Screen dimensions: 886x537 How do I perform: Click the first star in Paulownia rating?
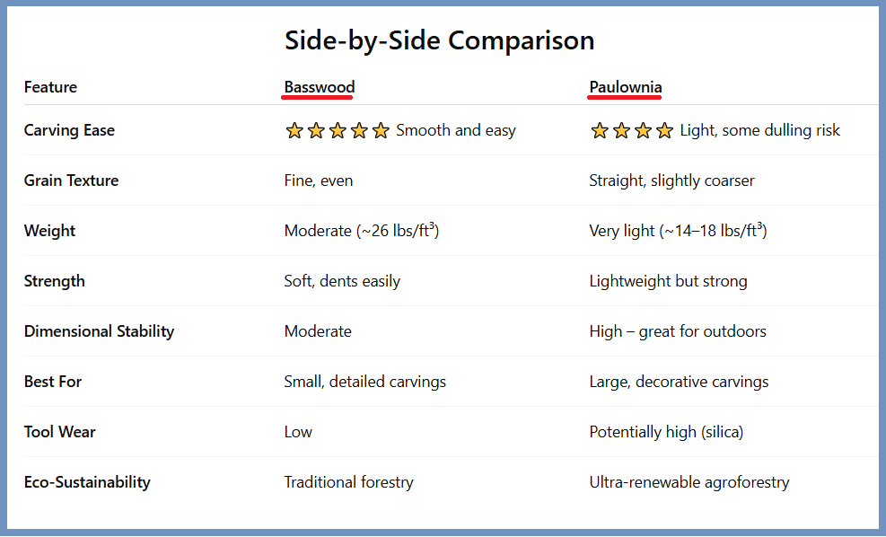[x=600, y=131]
